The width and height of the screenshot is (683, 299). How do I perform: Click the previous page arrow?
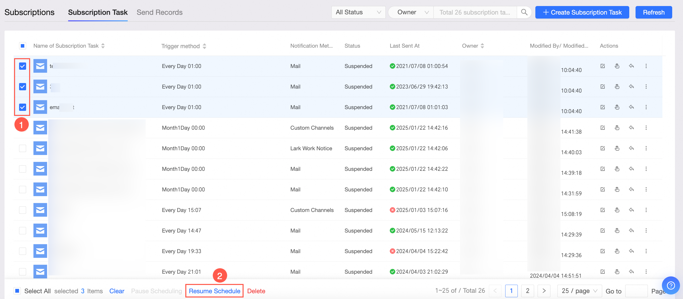[x=495, y=291]
